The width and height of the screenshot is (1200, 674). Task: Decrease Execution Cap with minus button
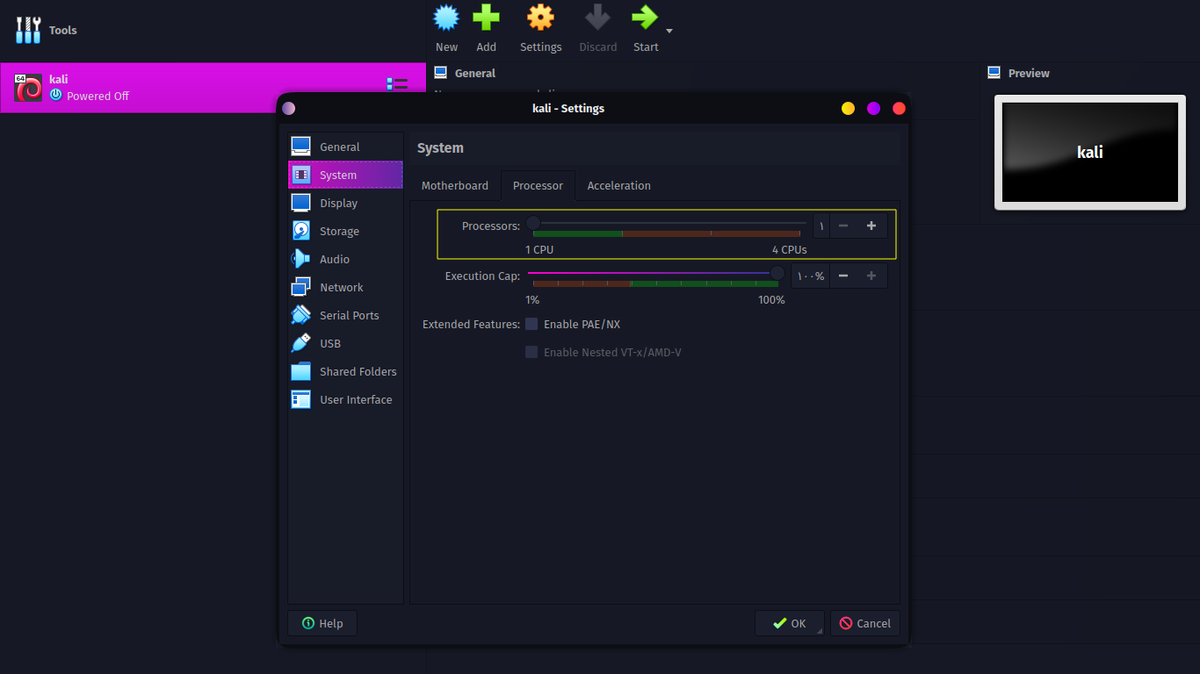click(843, 276)
